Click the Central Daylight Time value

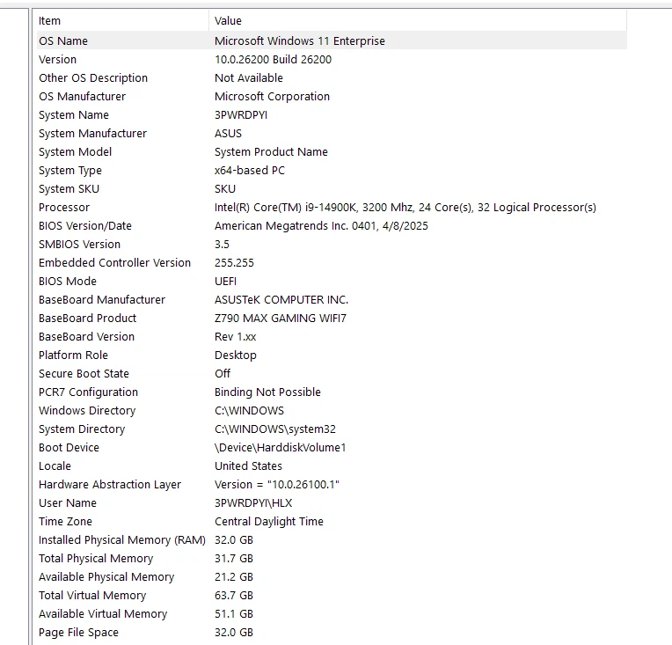[269, 522]
